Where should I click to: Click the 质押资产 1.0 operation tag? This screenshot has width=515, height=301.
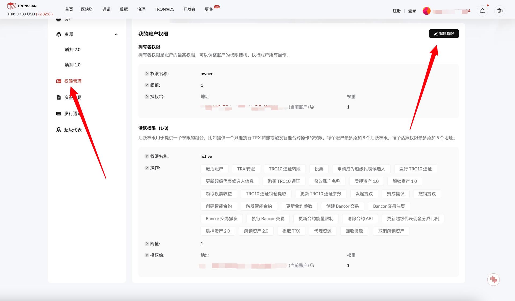pos(366,181)
